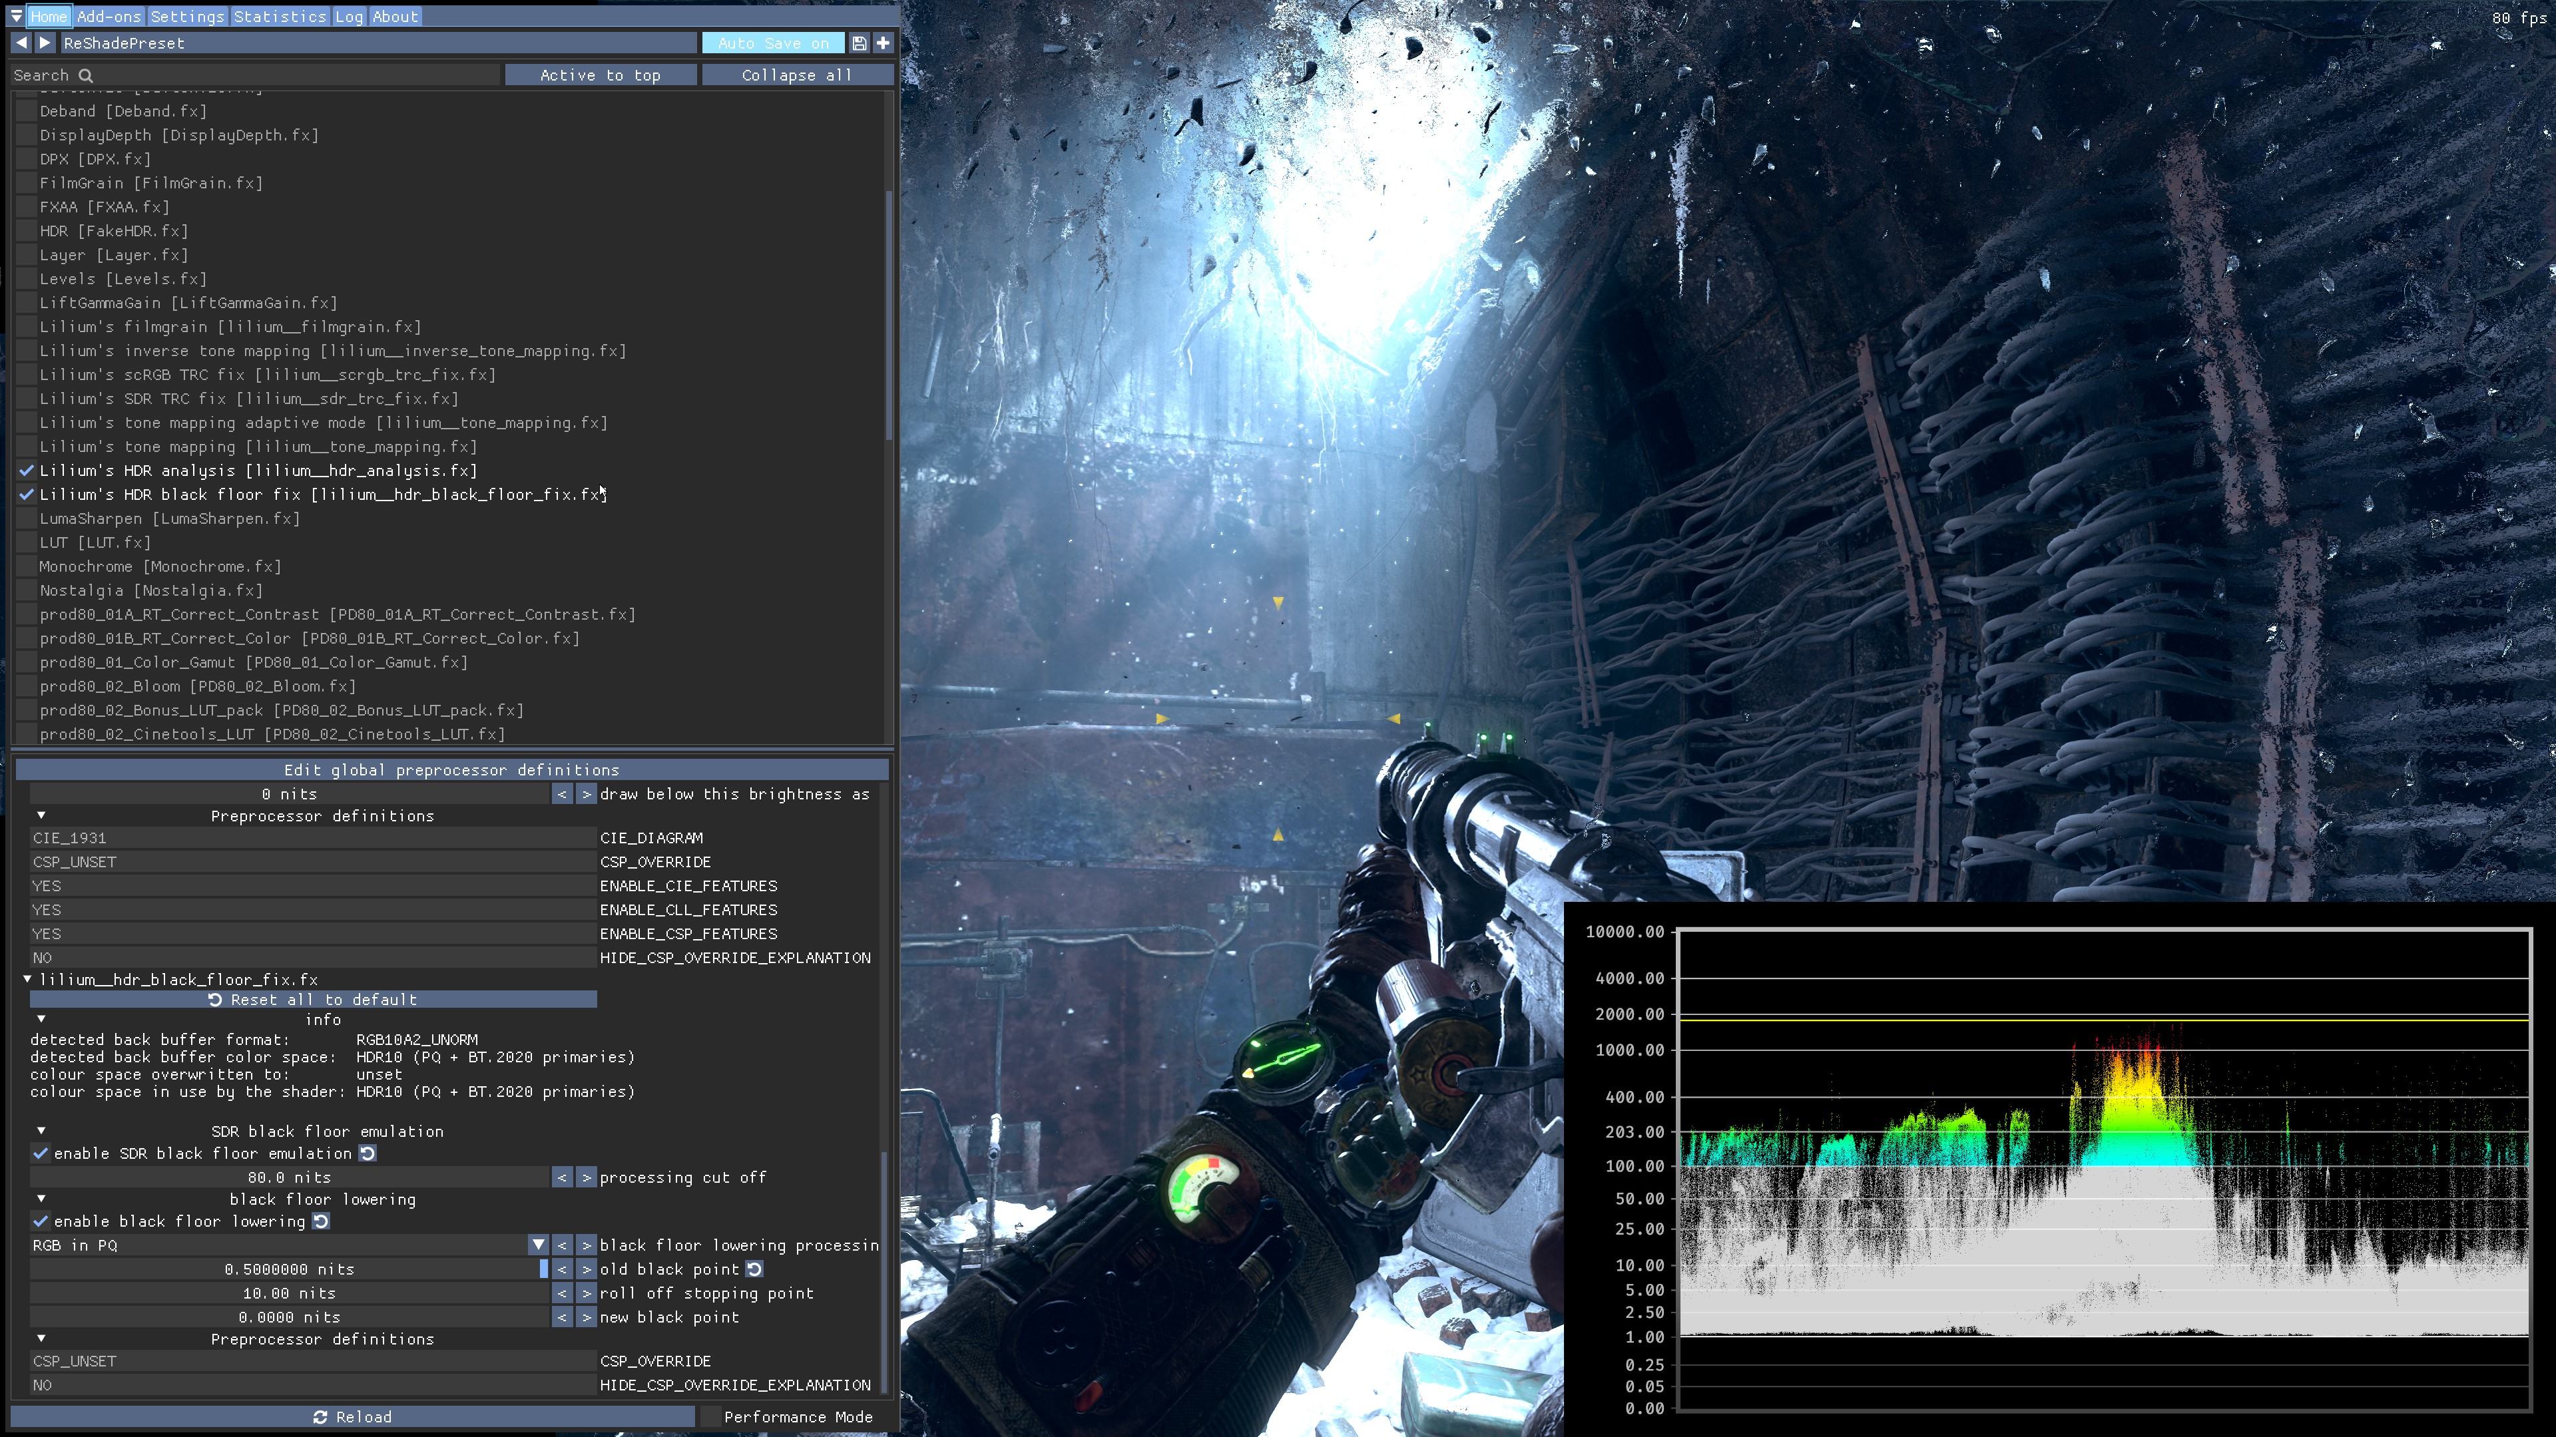Image resolution: width=2556 pixels, height=1437 pixels.
Task: Click Collapse all button
Action: [798, 75]
